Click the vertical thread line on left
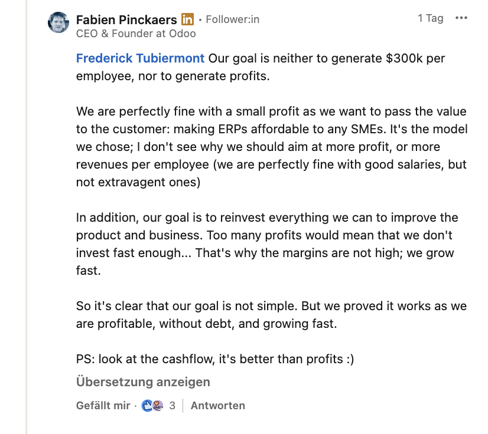 point(27,236)
